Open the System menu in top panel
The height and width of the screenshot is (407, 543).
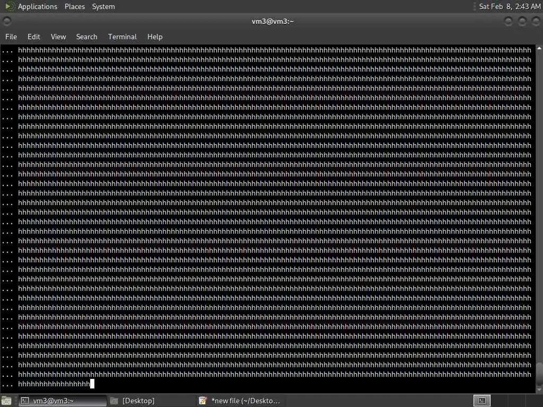tap(103, 6)
